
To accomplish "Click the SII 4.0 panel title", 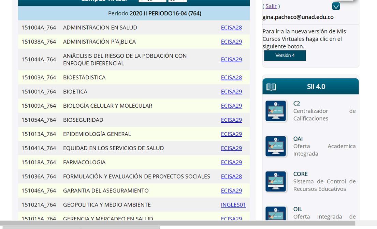I will pyautogui.click(x=316, y=87).
